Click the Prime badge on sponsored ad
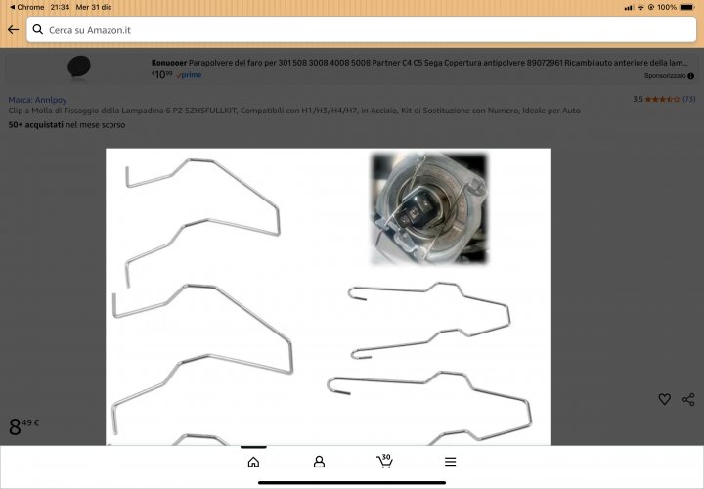The width and height of the screenshot is (704, 489). [190, 74]
